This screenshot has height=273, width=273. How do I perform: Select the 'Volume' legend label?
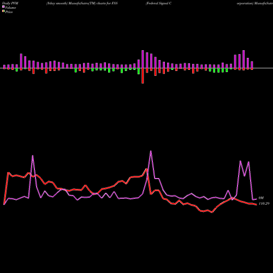pos(10,8)
